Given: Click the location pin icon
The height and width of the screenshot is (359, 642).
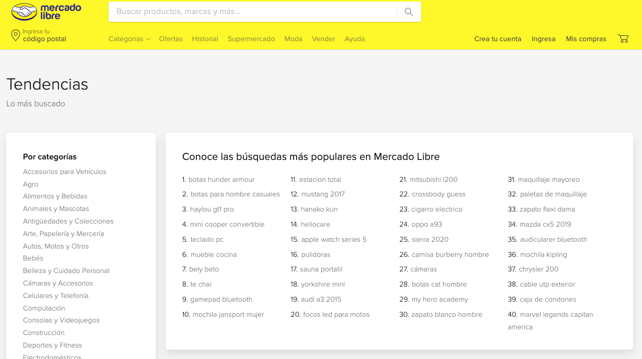Looking at the screenshot, I should coord(16,35).
